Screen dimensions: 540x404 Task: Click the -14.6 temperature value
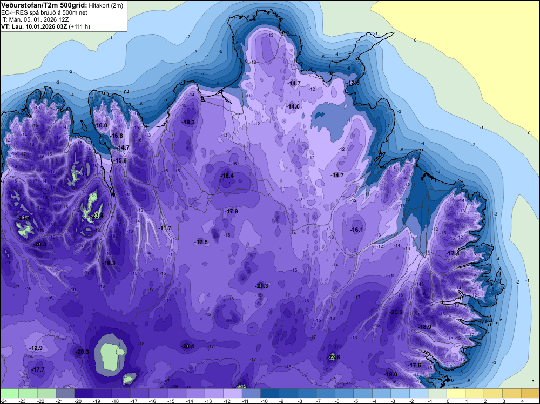point(293,106)
